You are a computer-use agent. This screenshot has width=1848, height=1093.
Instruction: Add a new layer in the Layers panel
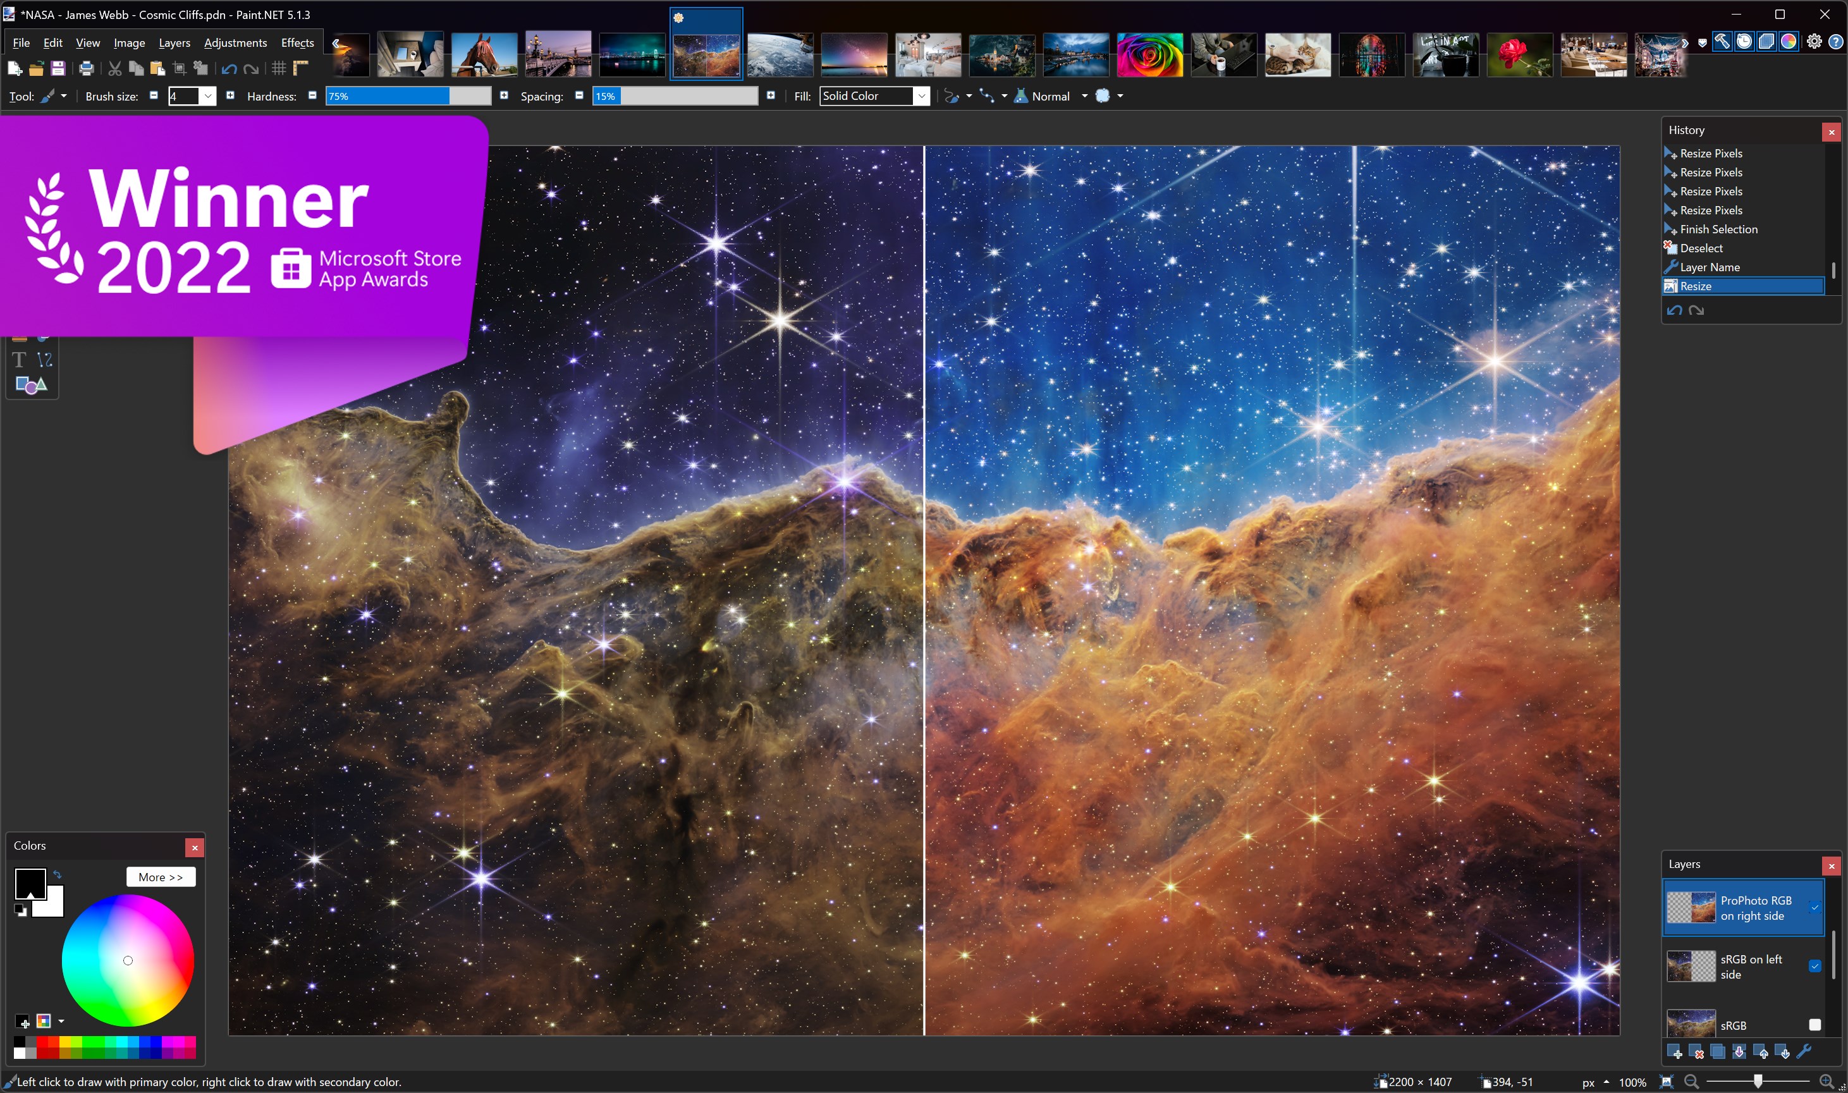1675,1051
